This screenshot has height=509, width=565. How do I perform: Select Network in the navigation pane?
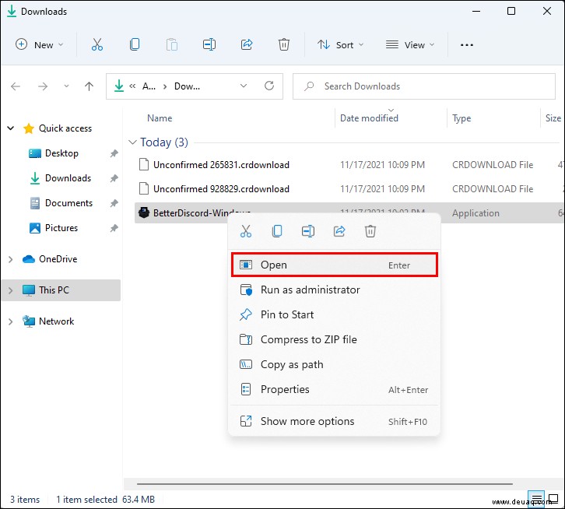[x=56, y=321]
